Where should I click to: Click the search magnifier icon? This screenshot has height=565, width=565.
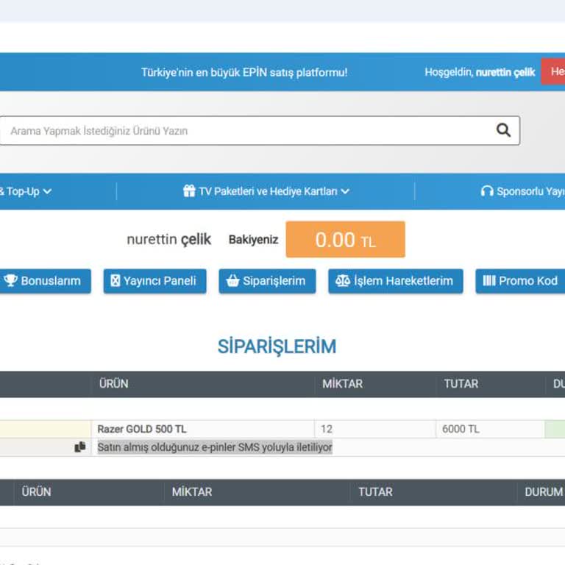tap(503, 130)
